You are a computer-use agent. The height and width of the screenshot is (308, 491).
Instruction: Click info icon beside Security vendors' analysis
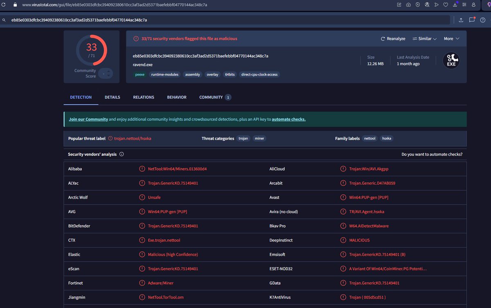(x=122, y=154)
